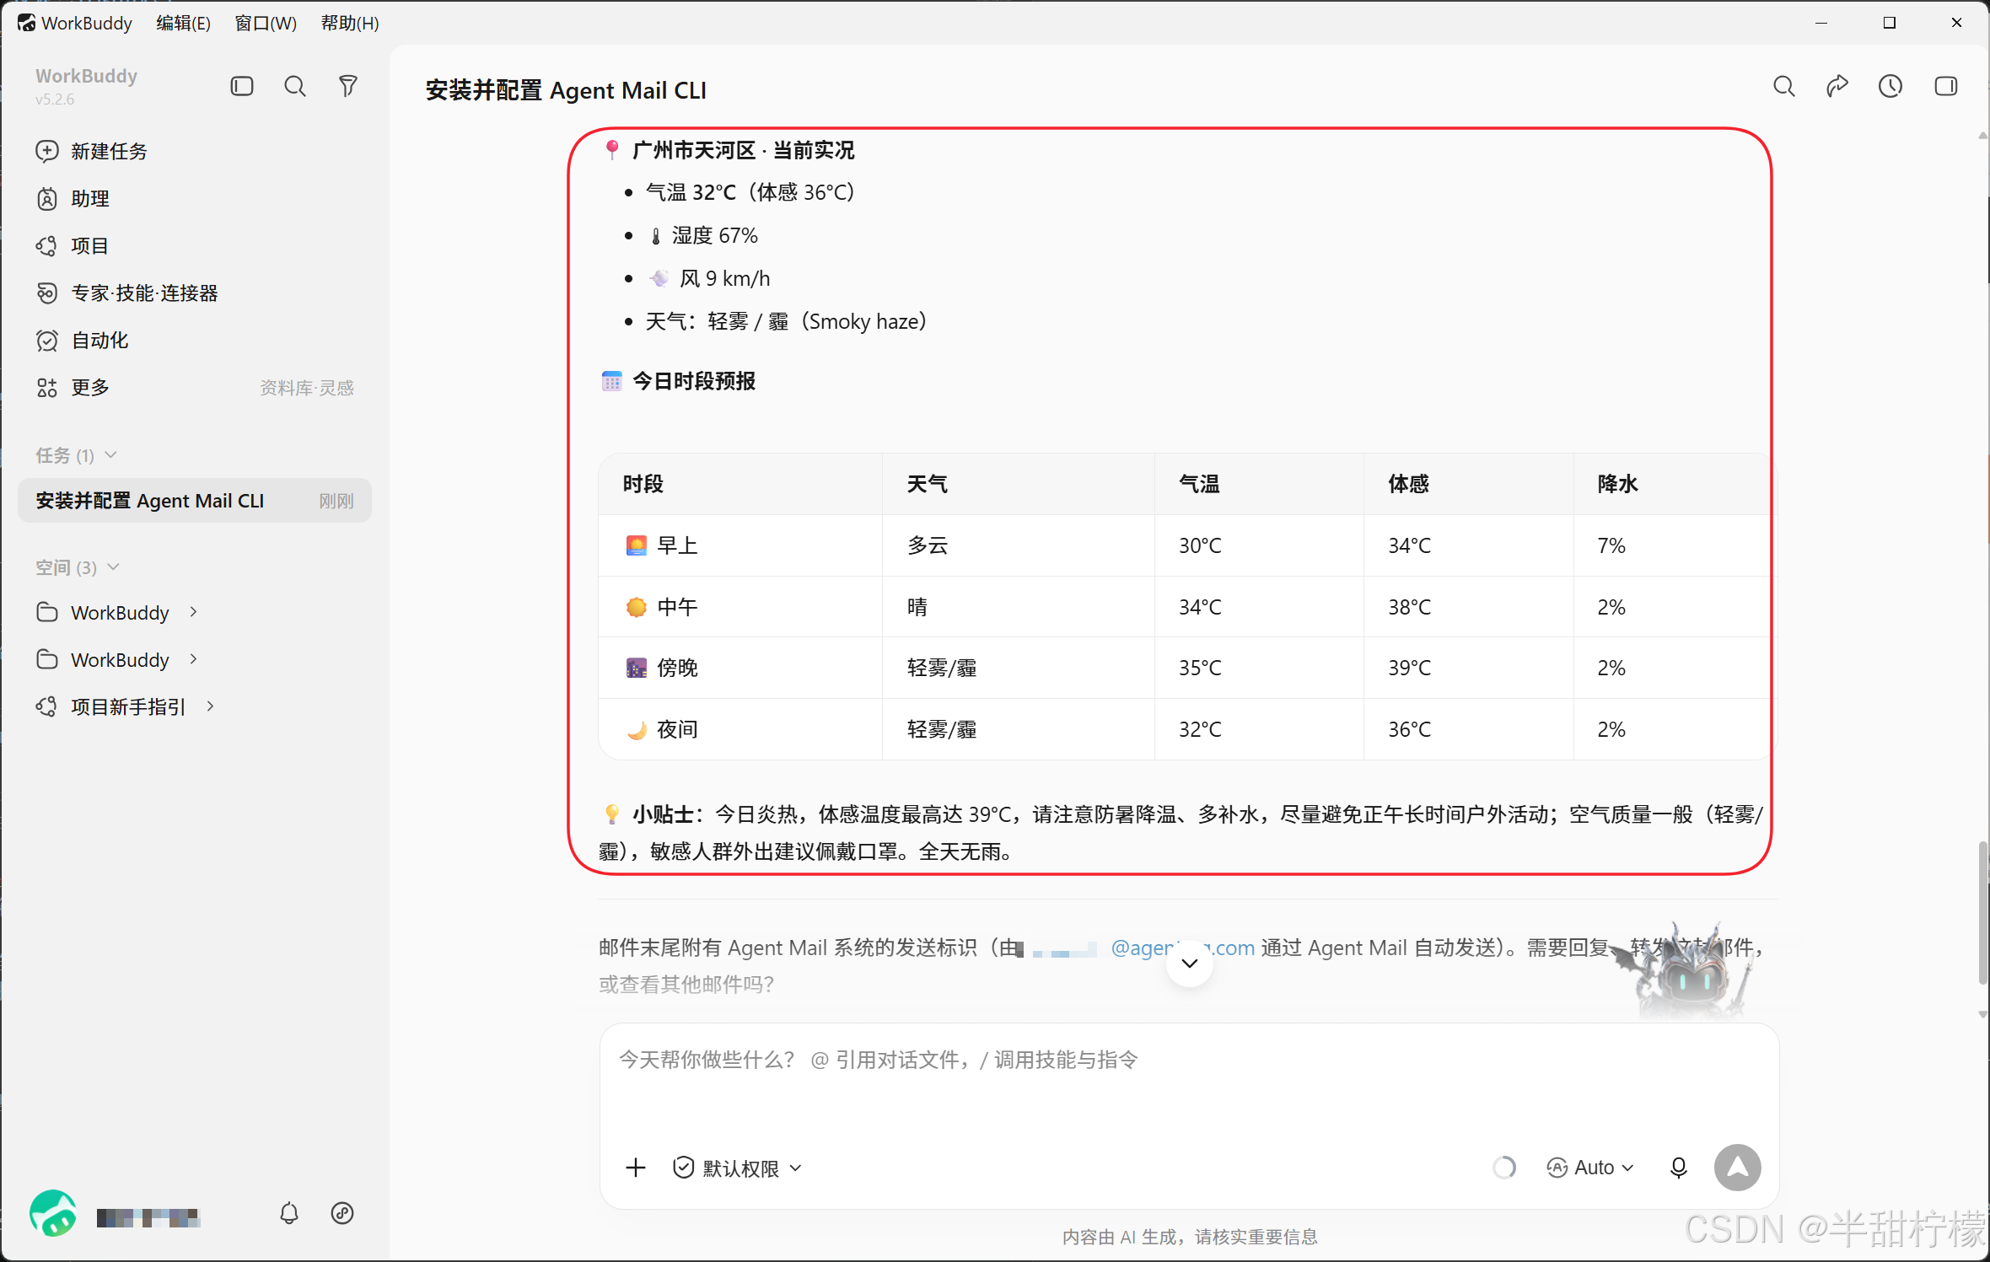Search within conversation using header magnifier
1990x1262 pixels.
coord(1783,86)
